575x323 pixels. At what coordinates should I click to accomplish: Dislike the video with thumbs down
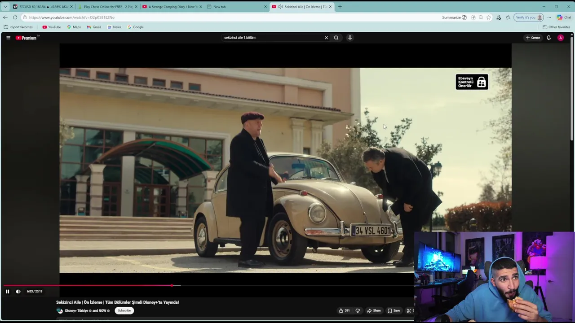[x=358, y=310]
